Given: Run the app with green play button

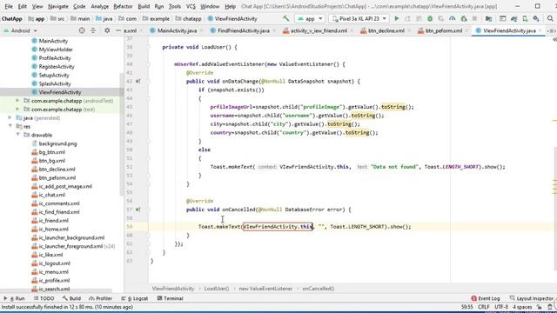Looking at the screenshot, I should point(397,18).
